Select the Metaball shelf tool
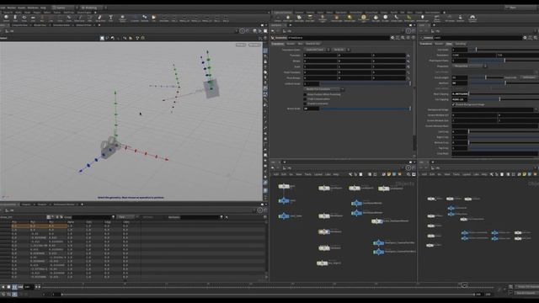The height and width of the screenshot is (303, 539). (145, 18)
